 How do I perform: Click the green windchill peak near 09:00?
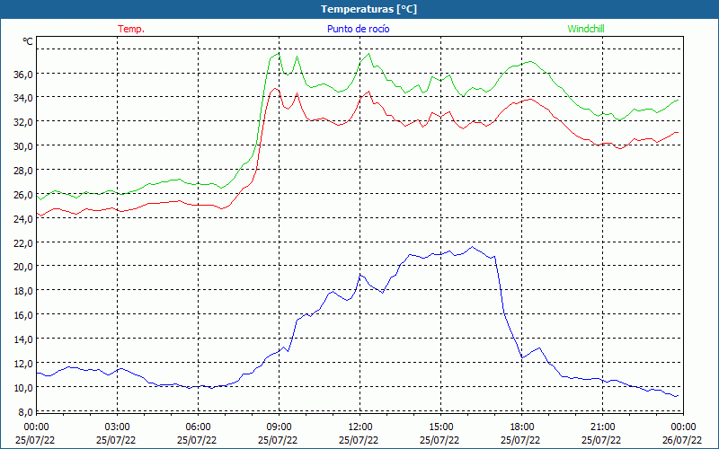tap(279, 54)
